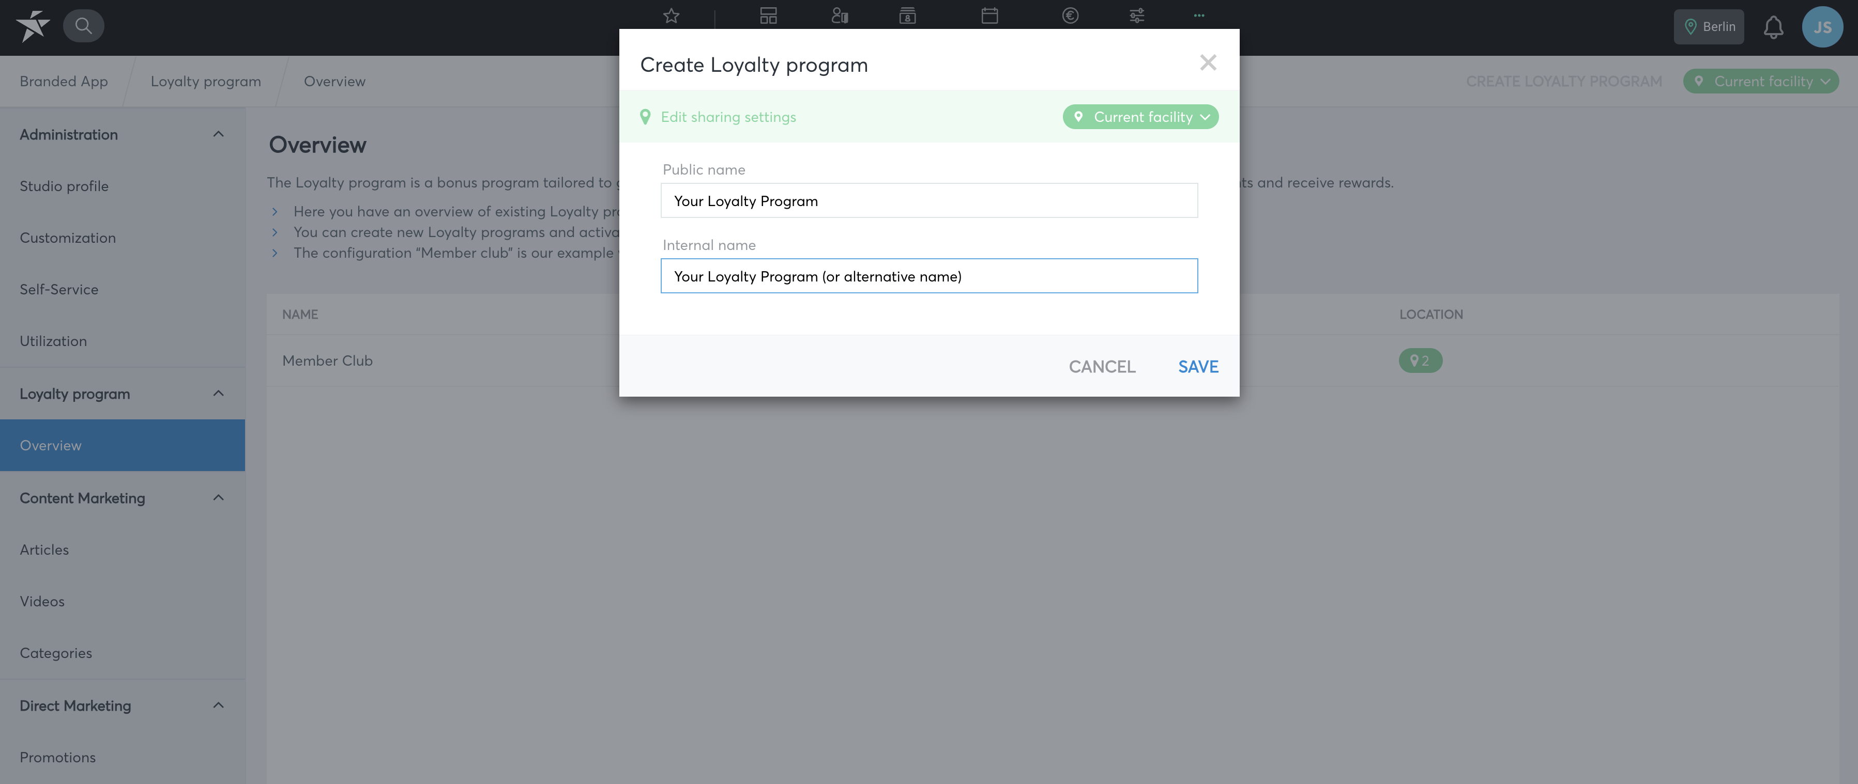
Task: Open Current facility dropdown in dialog
Action: tap(1140, 117)
